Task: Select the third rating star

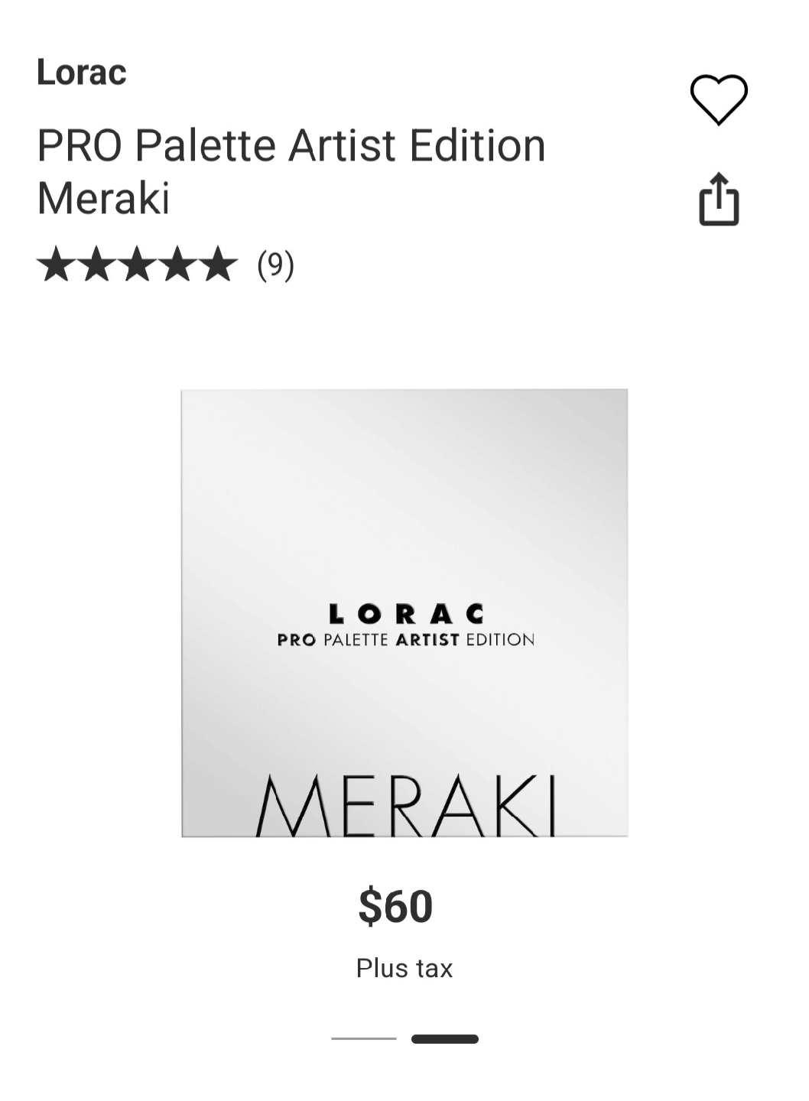Action: [x=138, y=265]
